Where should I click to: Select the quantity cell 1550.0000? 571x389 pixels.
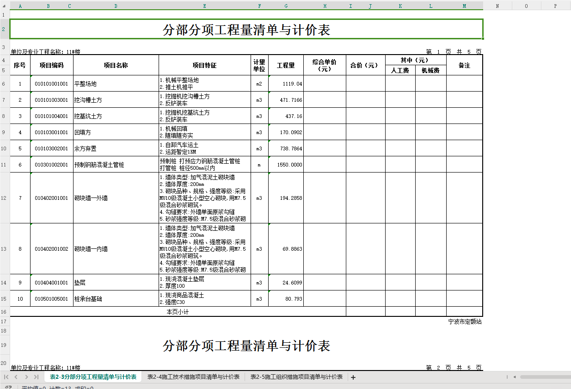(x=286, y=165)
